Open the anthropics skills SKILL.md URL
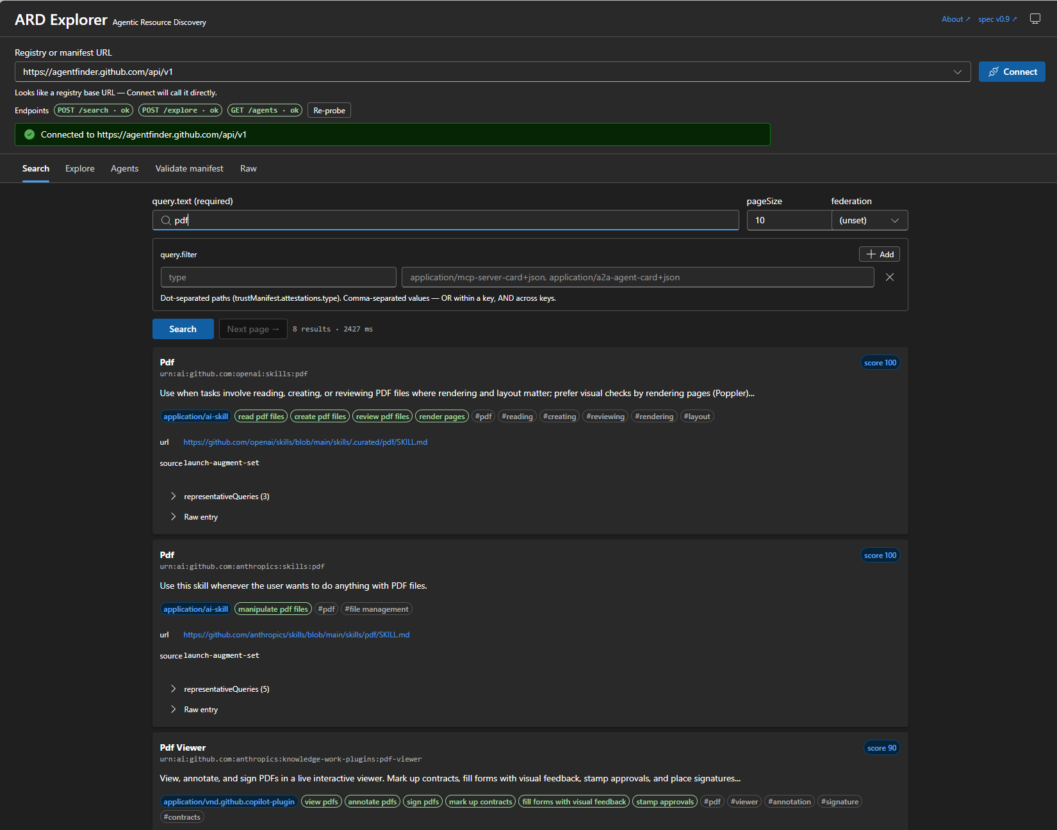The width and height of the screenshot is (1057, 830). point(297,635)
